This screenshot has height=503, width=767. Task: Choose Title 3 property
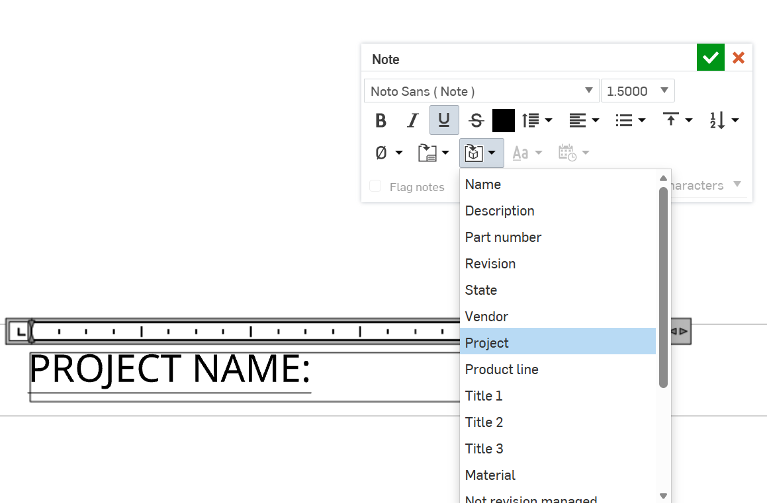[558, 449]
